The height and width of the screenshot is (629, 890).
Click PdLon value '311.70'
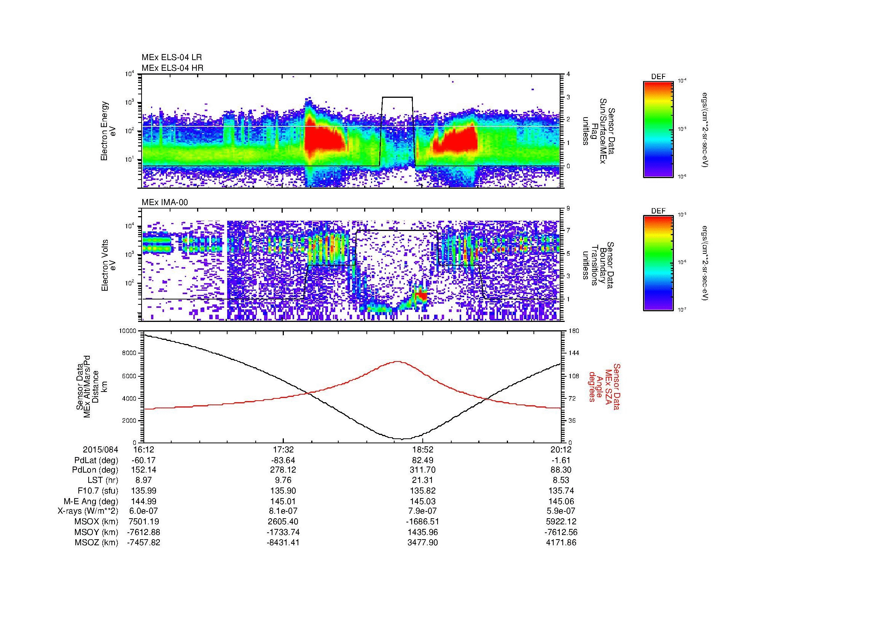pyautogui.click(x=423, y=470)
